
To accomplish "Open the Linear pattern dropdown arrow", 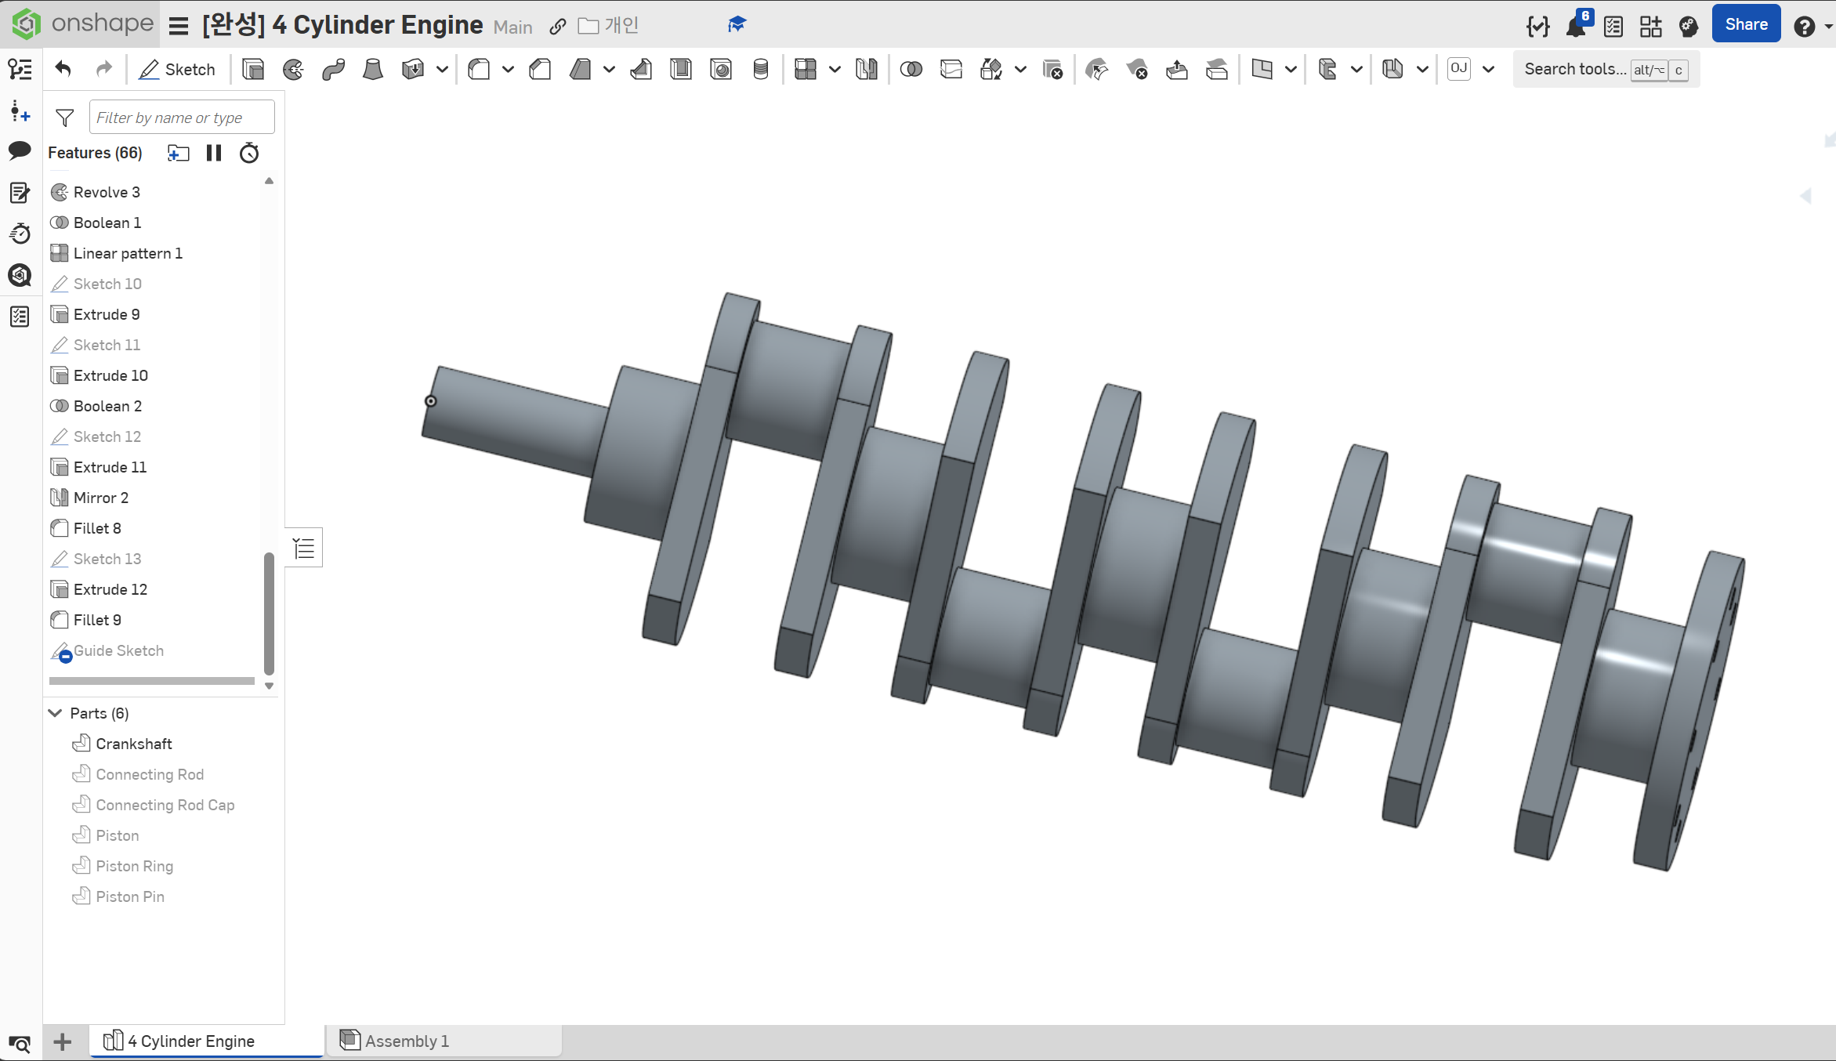I will pyautogui.click(x=835, y=70).
